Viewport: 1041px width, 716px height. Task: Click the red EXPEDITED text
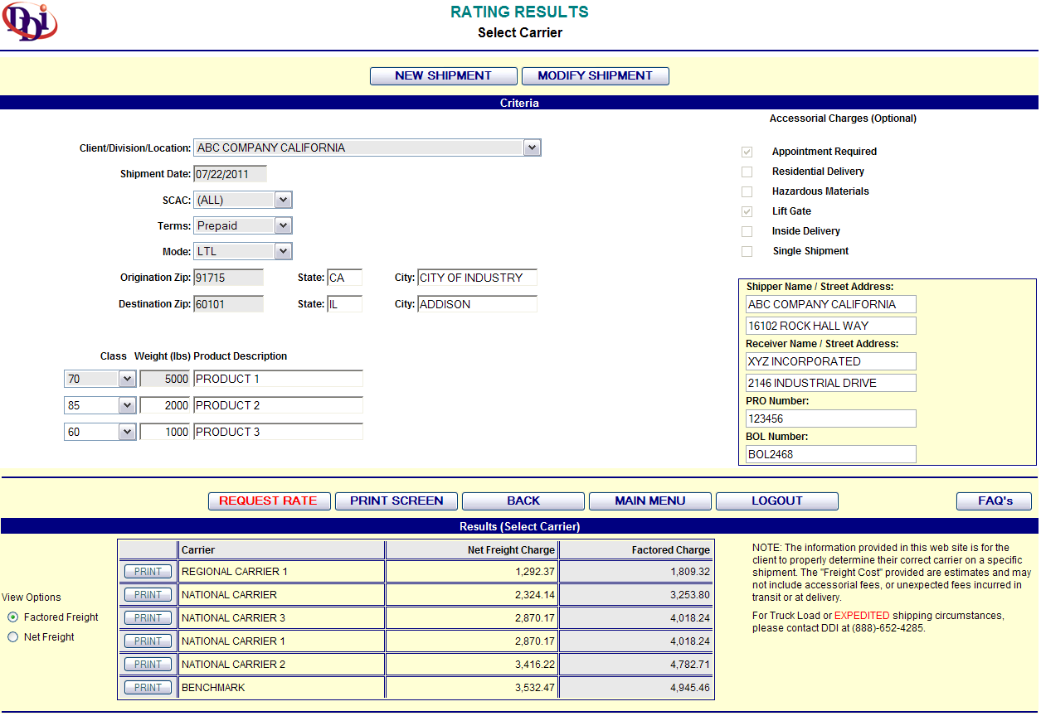pyautogui.click(x=862, y=616)
